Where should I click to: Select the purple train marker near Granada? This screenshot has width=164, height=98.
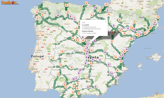coord(88,87)
